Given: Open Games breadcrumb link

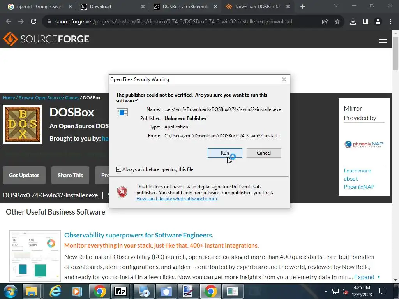Looking at the screenshot, I should tap(72, 98).
